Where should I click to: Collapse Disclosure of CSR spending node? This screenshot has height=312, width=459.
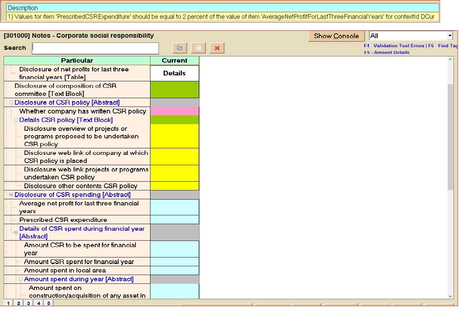[x=11, y=195]
